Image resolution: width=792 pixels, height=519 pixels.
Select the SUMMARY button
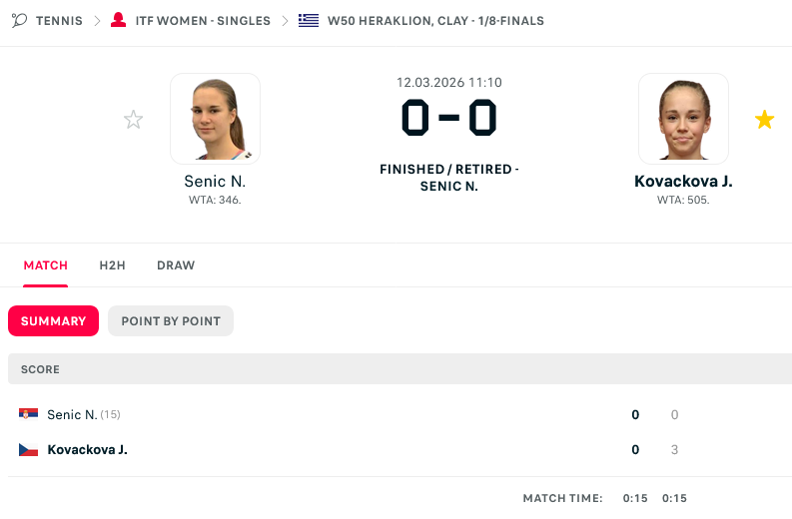point(54,321)
